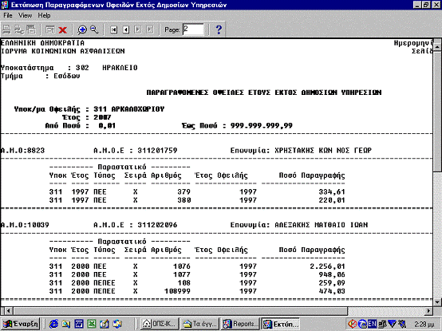Click the Print icon in toolbar
Image resolution: width=442 pixels, height=331 pixels.
tap(6, 30)
